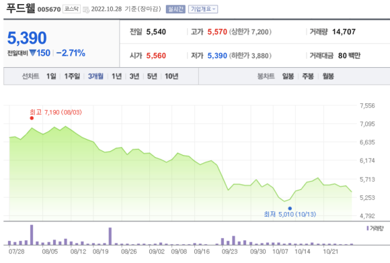The image size is (390, 263).
Task: Click the 10/21 date axis label
Action: [331, 252]
